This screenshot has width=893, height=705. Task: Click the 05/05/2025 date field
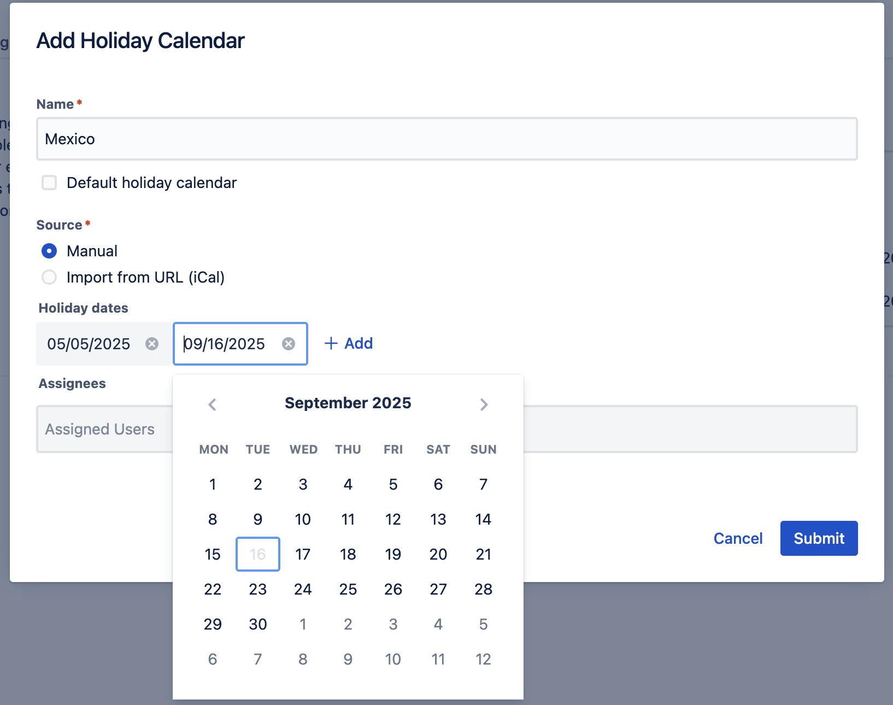click(89, 344)
